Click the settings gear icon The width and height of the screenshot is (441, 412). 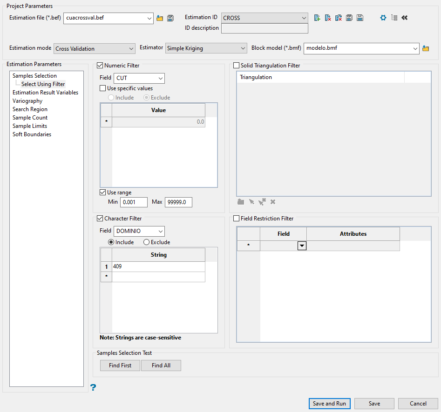pyautogui.click(x=383, y=18)
